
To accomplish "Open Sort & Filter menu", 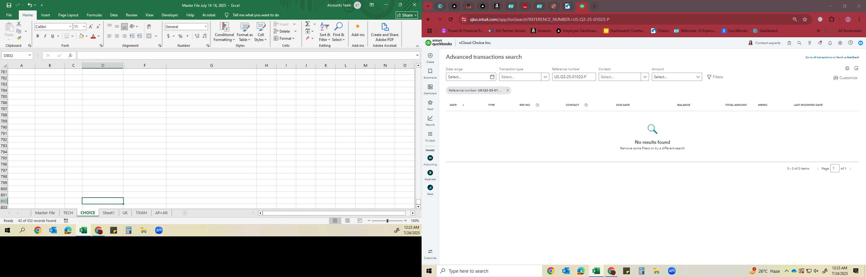I will tap(325, 32).
